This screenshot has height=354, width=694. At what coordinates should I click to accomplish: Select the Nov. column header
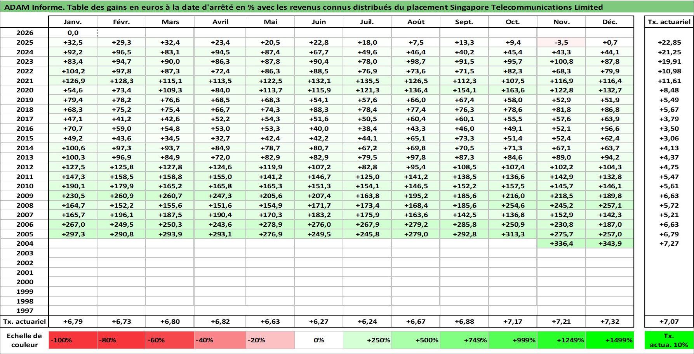point(561,22)
